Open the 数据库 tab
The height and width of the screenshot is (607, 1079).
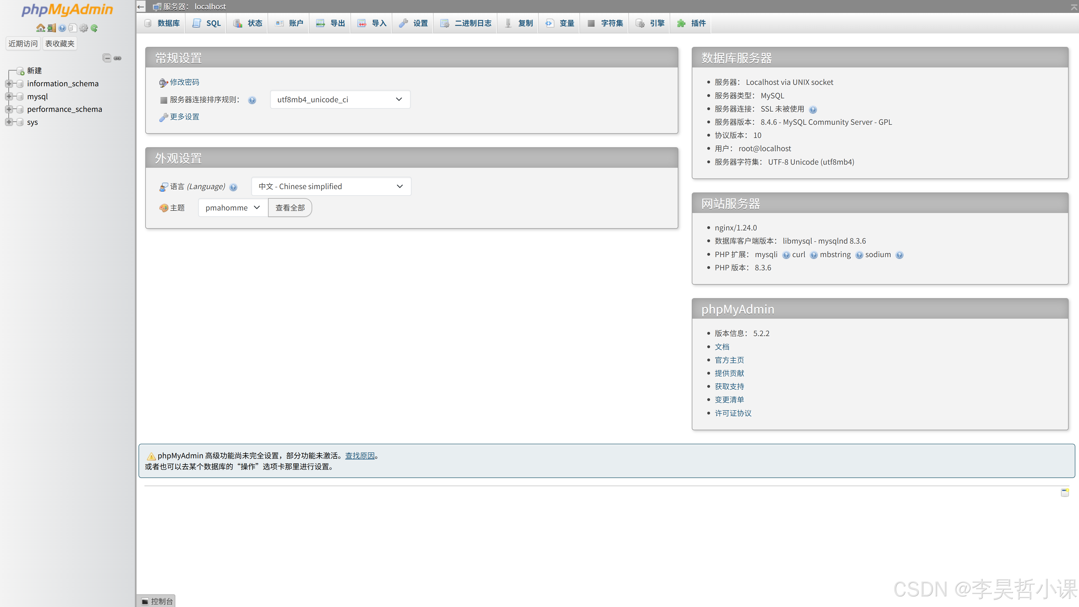[162, 23]
